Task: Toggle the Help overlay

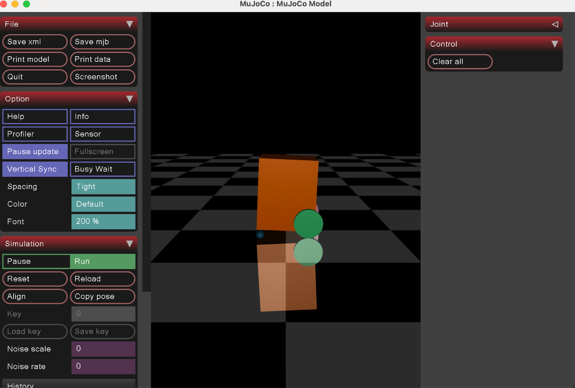Action: point(35,116)
